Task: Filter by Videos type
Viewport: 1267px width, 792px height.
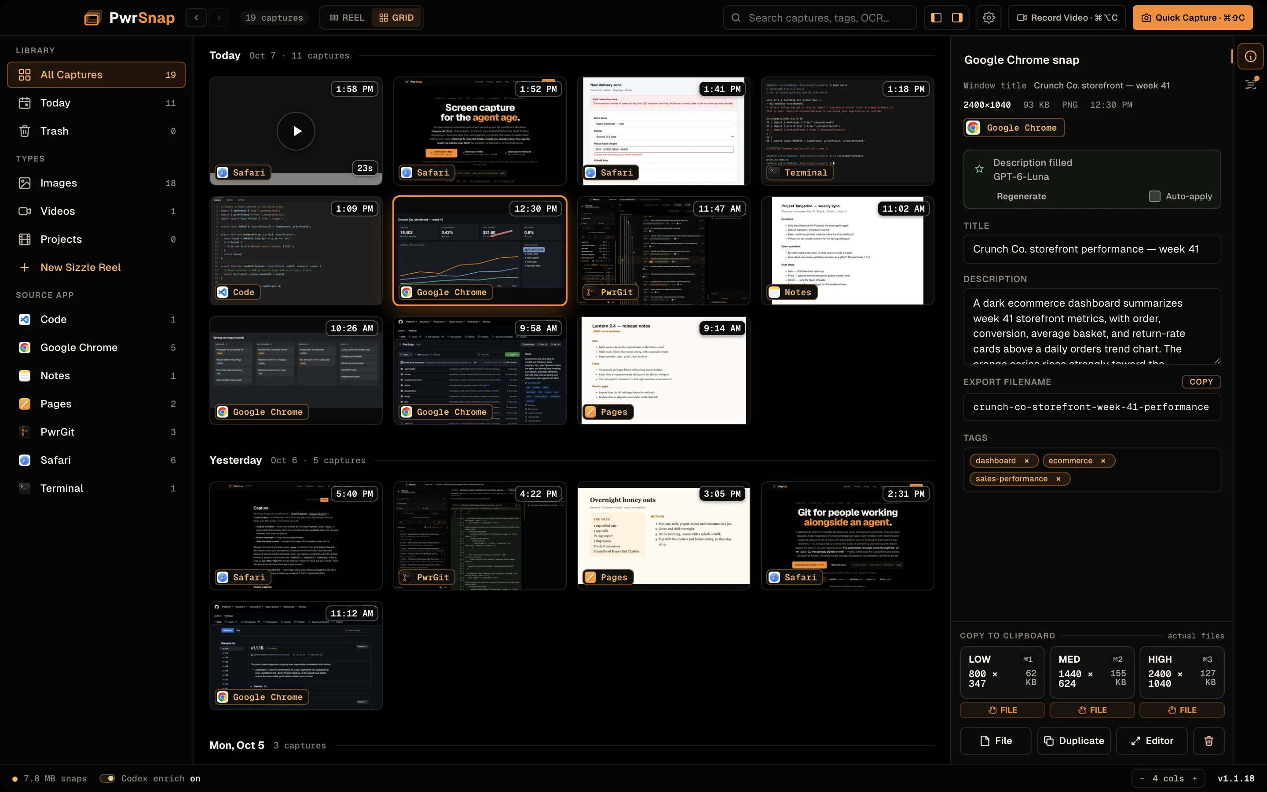Action: coord(96,211)
